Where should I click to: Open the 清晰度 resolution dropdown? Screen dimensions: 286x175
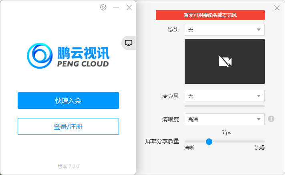(225, 119)
